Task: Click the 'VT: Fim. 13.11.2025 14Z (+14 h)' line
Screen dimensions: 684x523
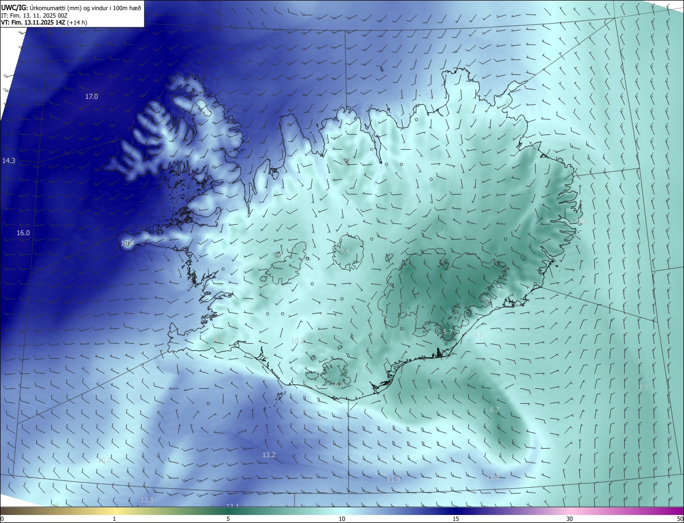Action: pos(44,22)
